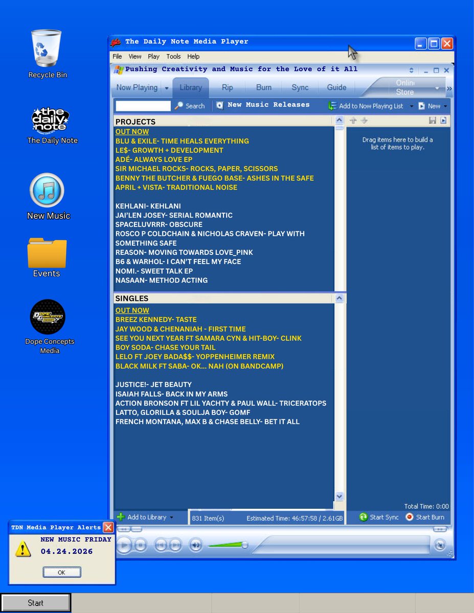Open the Tools menu
The height and width of the screenshot is (613, 474).
tap(173, 57)
